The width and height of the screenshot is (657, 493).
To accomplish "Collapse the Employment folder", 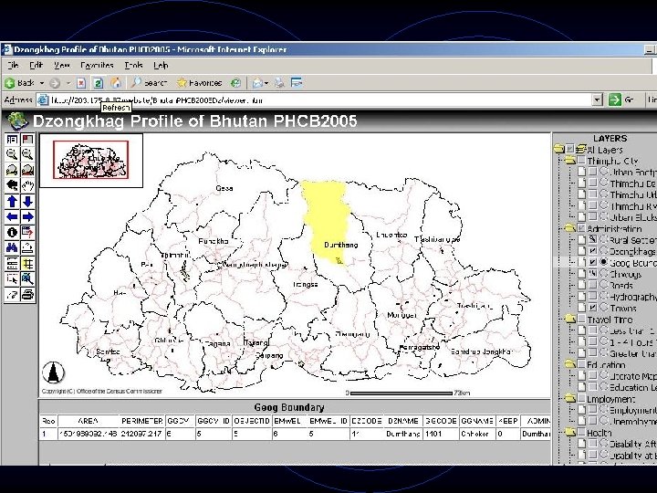I will point(569,398).
